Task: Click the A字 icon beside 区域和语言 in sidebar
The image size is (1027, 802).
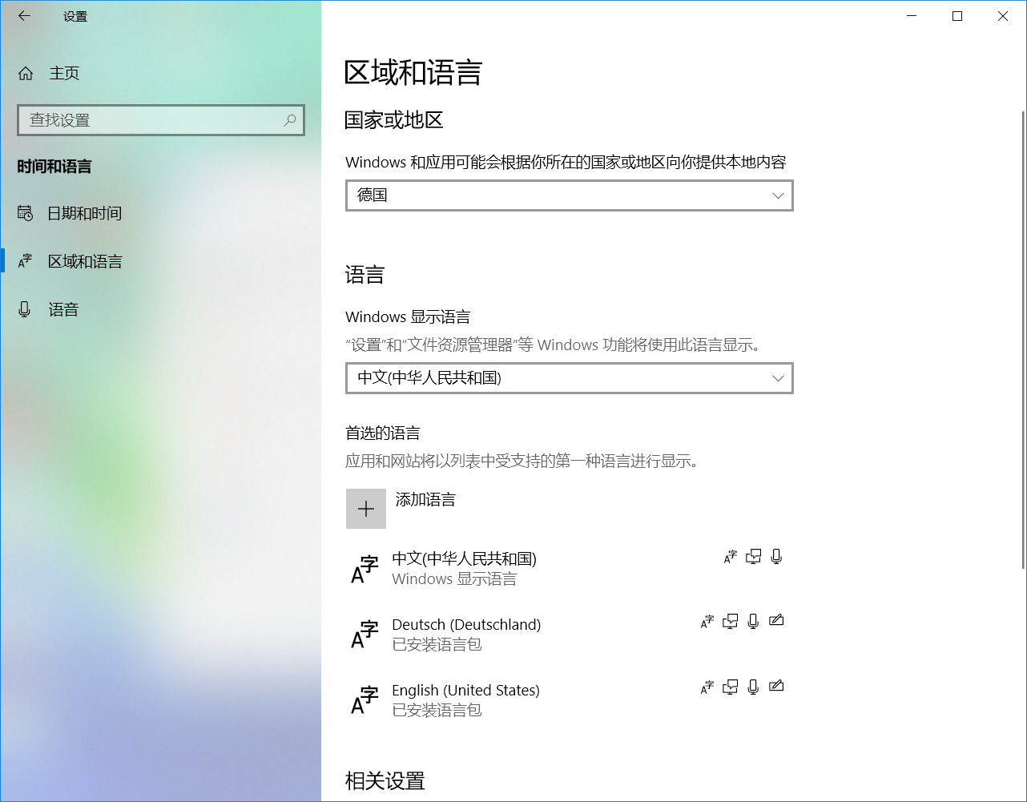Action: [26, 261]
